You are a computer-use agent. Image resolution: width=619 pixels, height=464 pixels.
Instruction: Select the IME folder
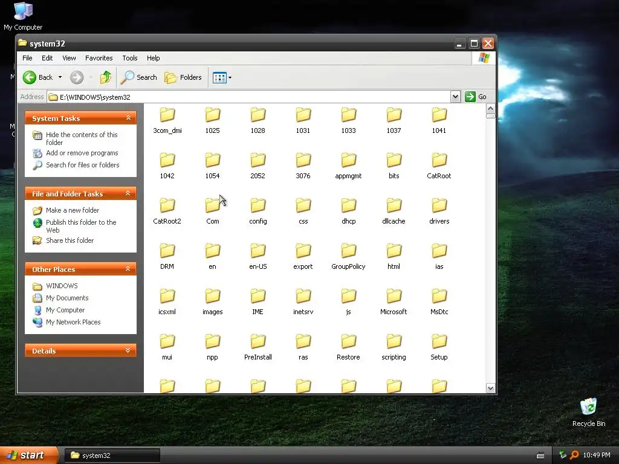(258, 302)
